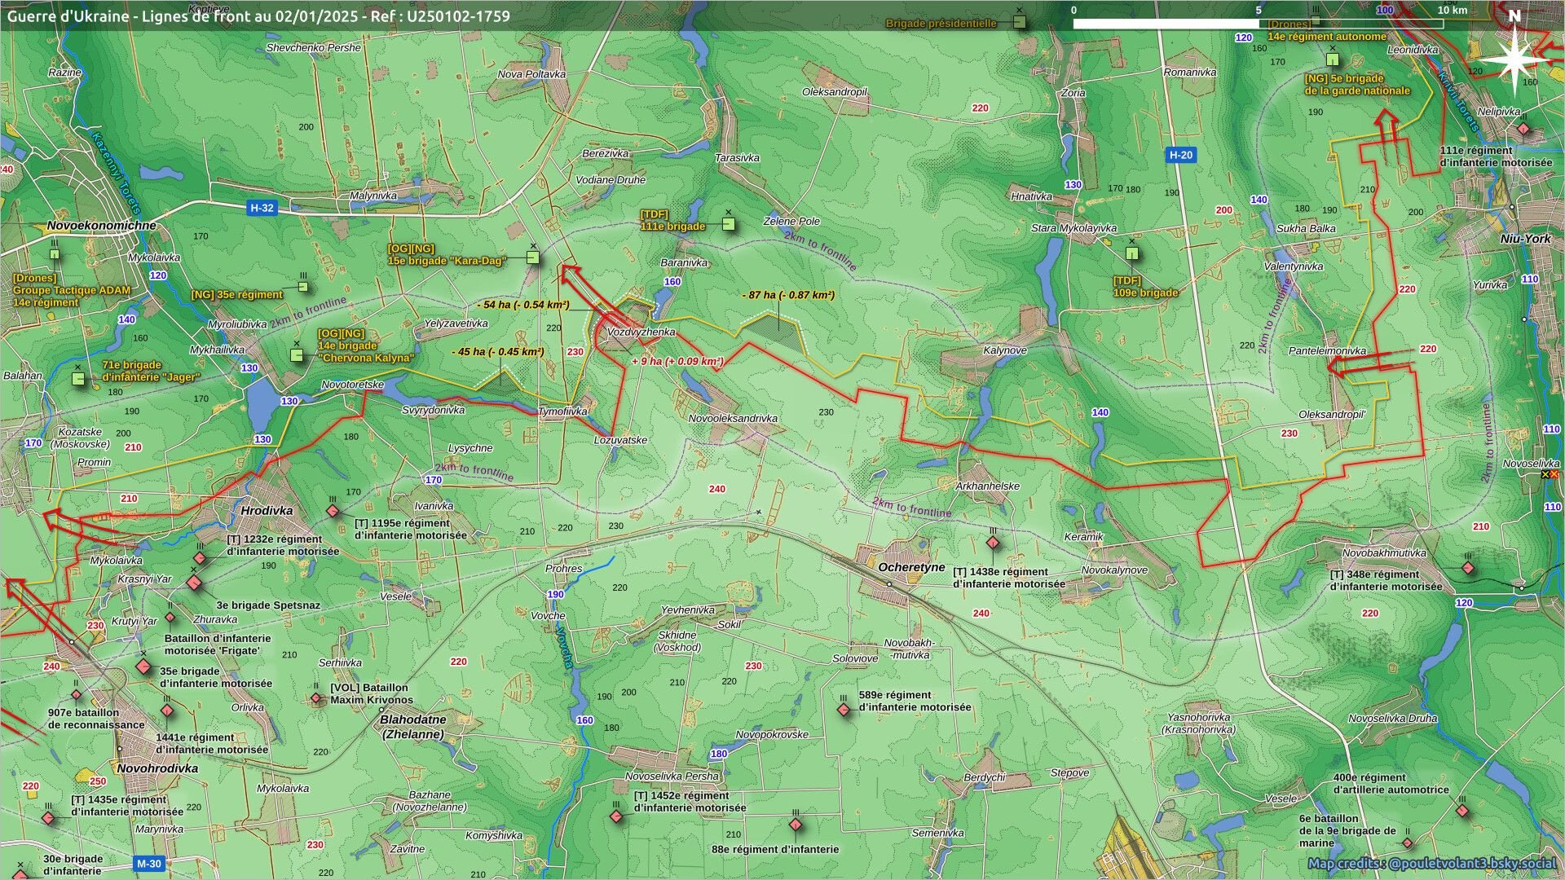Select the 1441e régiment red diamond marker
Image resolution: width=1565 pixels, height=880 pixels.
pyautogui.click(x=167, y=711)
